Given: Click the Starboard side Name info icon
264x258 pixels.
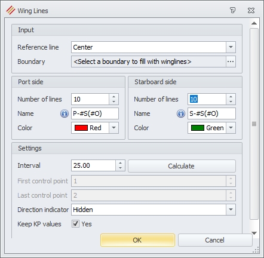Looking at the screenshot, I should click(181, 113).
